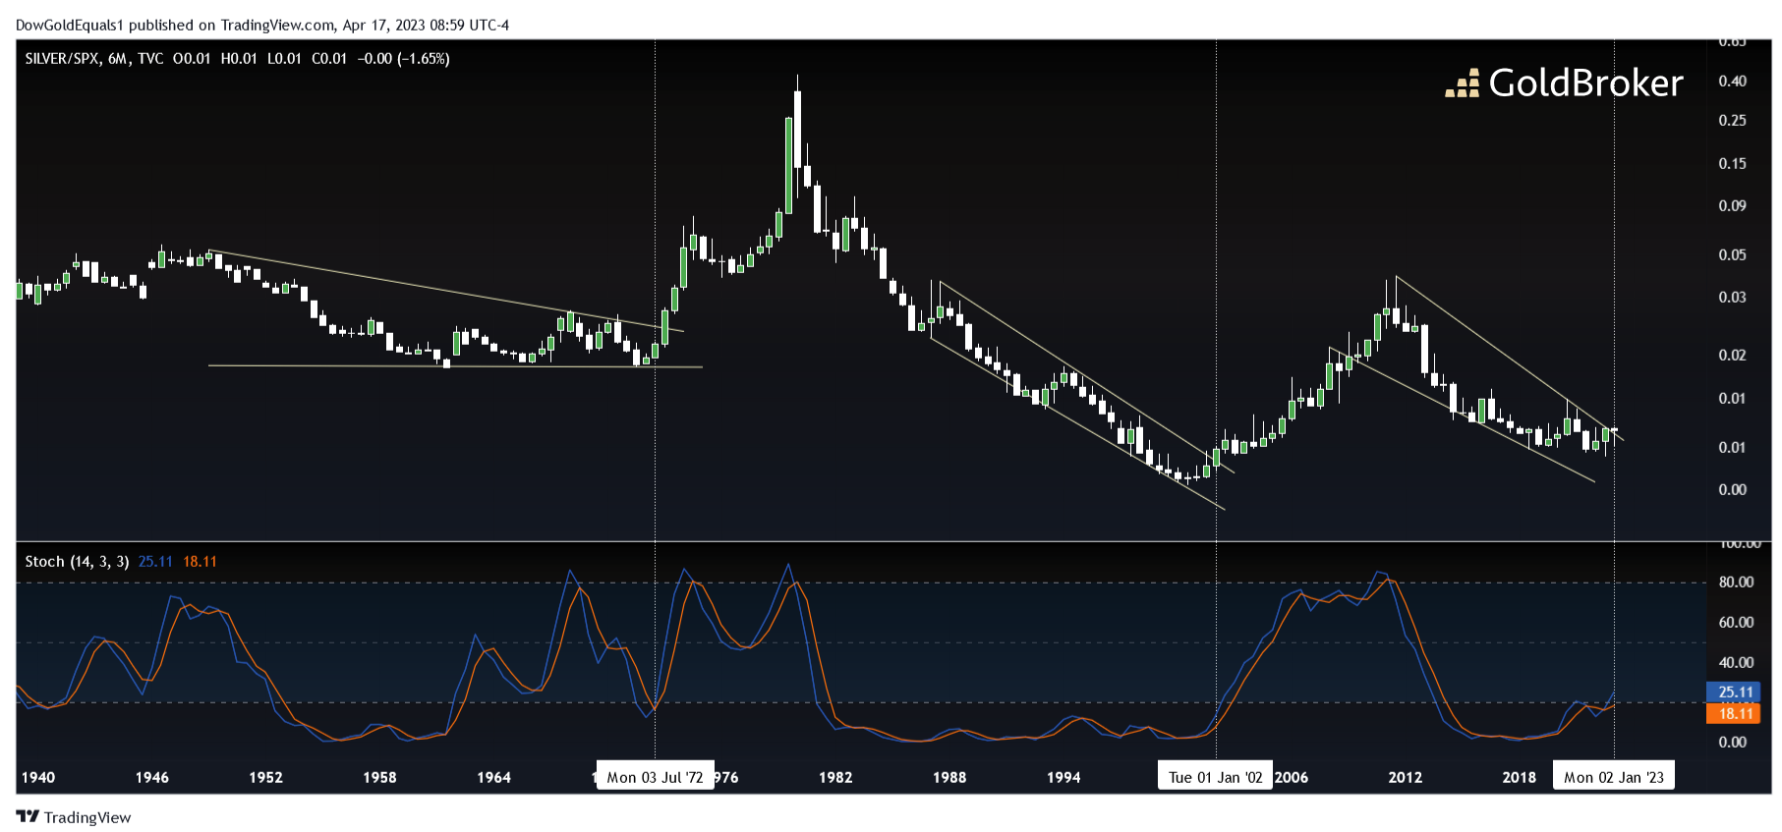The height and width of the screenshot is (832, 1782).
Task: Click the GoldBroker gold bars logo icon
Action: [1462, 84]
